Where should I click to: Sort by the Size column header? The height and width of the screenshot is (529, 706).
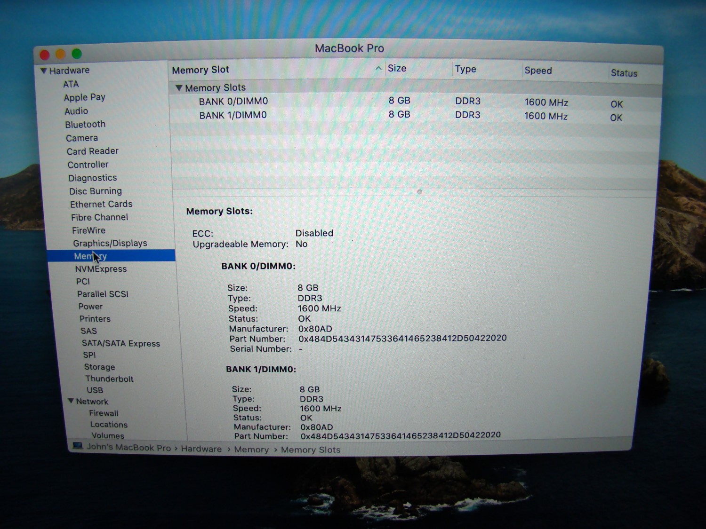397,69
